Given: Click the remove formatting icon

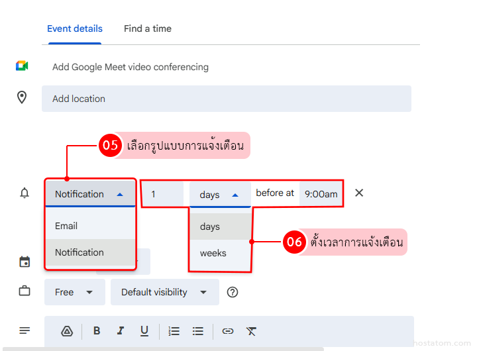Looking at the screenshot, I should coord(251,331).
